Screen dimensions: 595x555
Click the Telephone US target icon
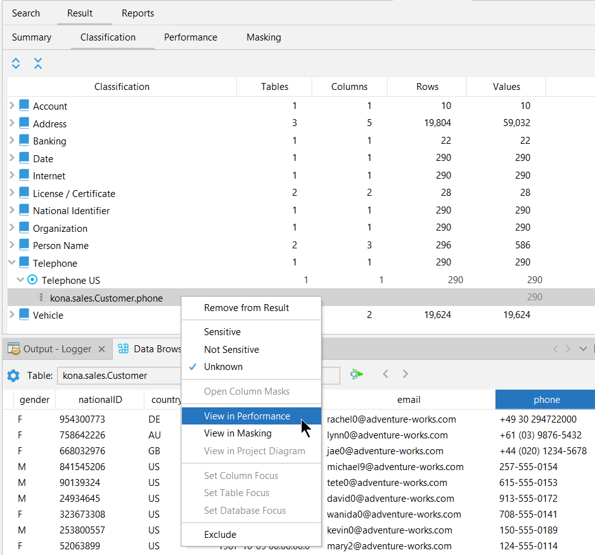[33, 280]
